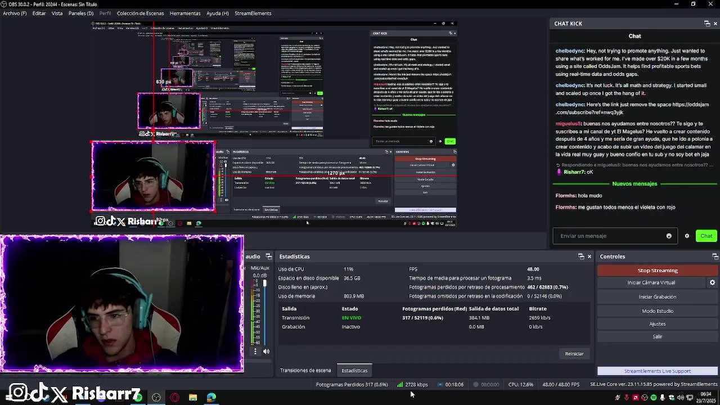This screenshot has width=720, height=405.
Task: Open Opera browser from taskbar
Action: point(175,398)
